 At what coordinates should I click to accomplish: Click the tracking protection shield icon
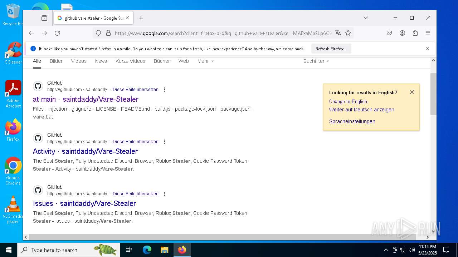tap(98, 33)
